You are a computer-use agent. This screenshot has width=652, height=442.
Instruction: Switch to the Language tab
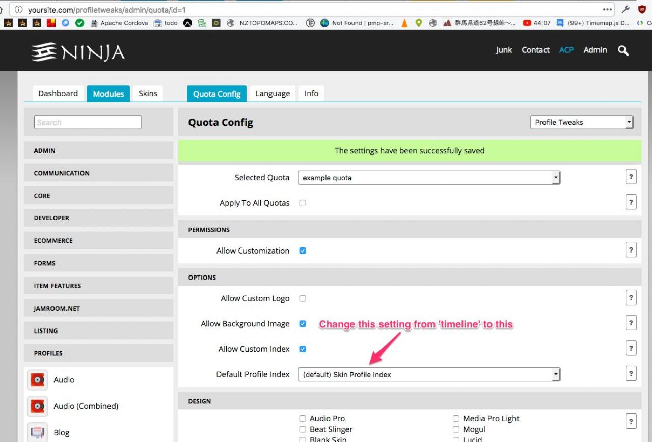(273, 94)
